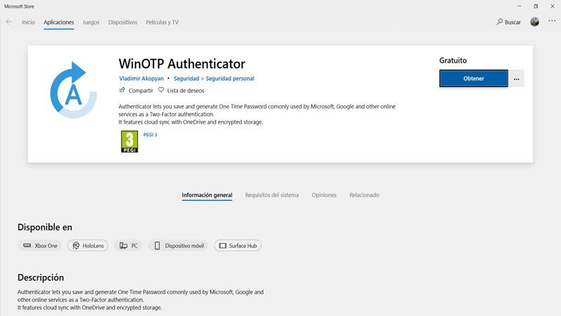Switch to Requisitos del sistema tab

272,195
